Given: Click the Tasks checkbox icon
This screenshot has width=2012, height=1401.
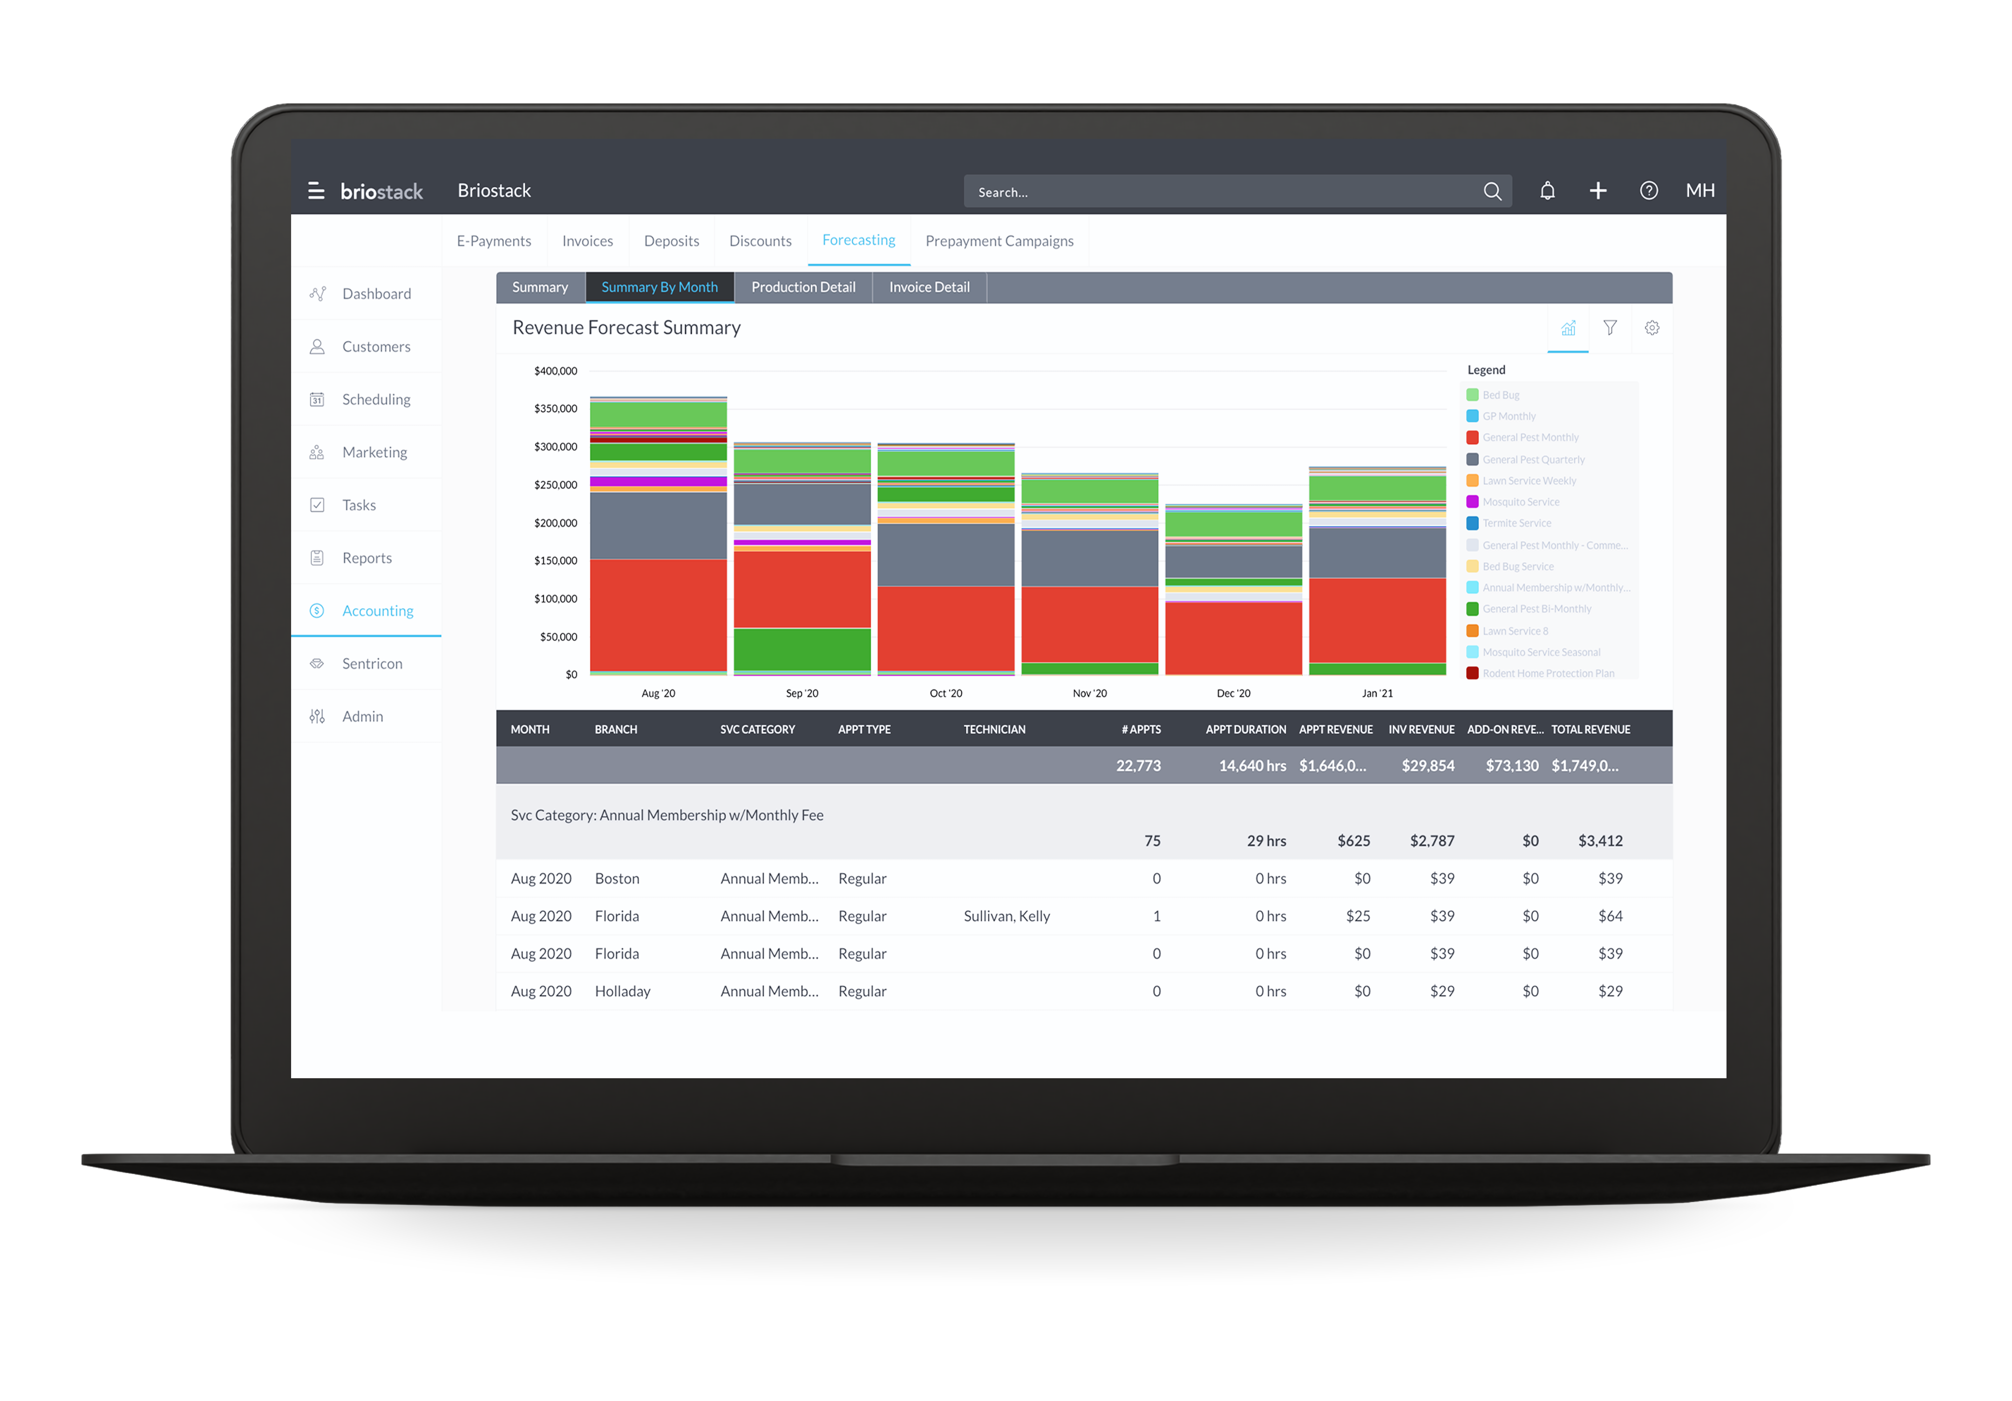Looking at the screenshot, I should click(x=317, y=505).
